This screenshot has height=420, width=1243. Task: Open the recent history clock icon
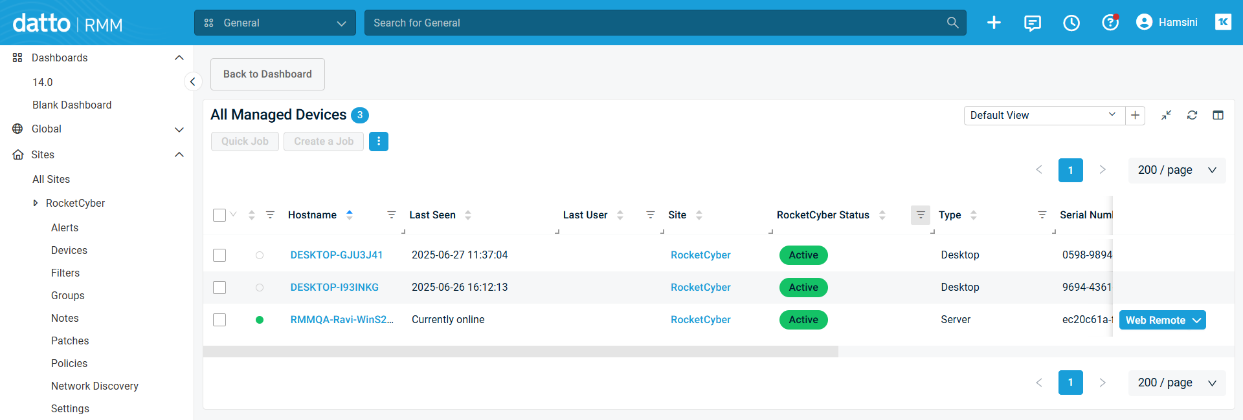pos(1071,23)
